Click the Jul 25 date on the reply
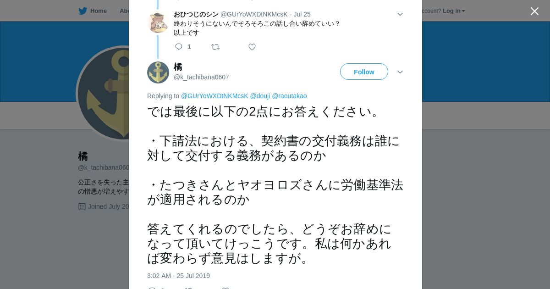550x289 pixels. tap(302, 14)
